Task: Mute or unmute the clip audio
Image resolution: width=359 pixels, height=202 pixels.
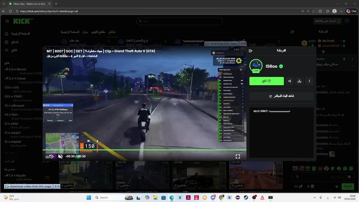Action: coord(60,156)
